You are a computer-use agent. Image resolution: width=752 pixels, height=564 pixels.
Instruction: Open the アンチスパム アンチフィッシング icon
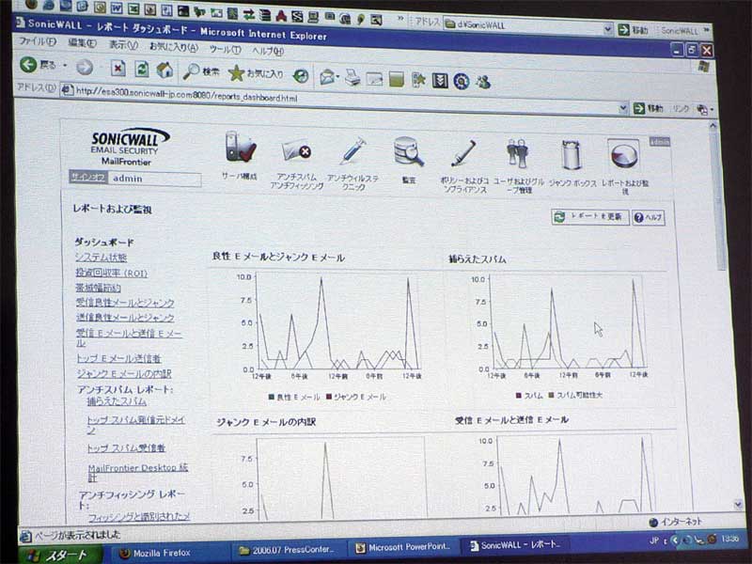297,151
